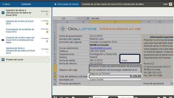Open lesson Presentación de la interfaz de Excel 2010
This screenshot has height=98, width=174.
pos(20,30)
